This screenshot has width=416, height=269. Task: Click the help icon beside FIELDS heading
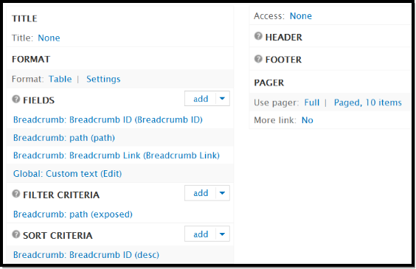pyautogui.click(x=16, y=99)
